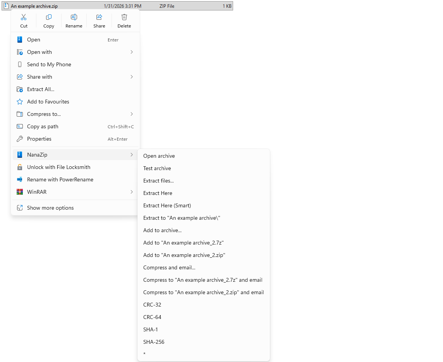Click the folder icon beside Extract All...
This screenshot has width=443, height=362.
pyautogui.click(x=19, y=90)
